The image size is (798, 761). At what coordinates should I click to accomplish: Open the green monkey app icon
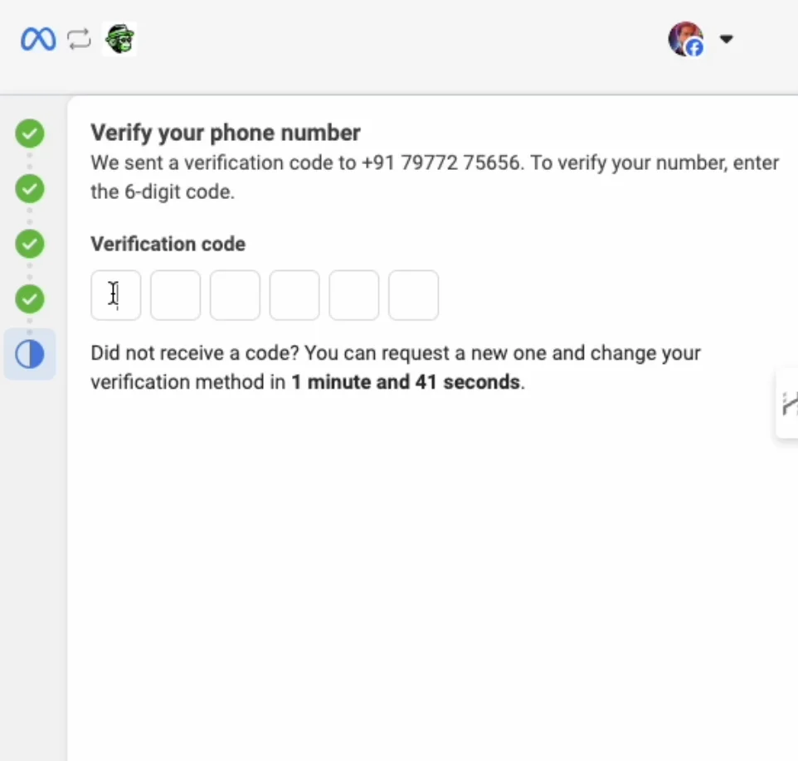(119, 39)
